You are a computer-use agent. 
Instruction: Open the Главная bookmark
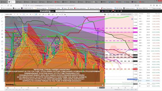[70, 8]
